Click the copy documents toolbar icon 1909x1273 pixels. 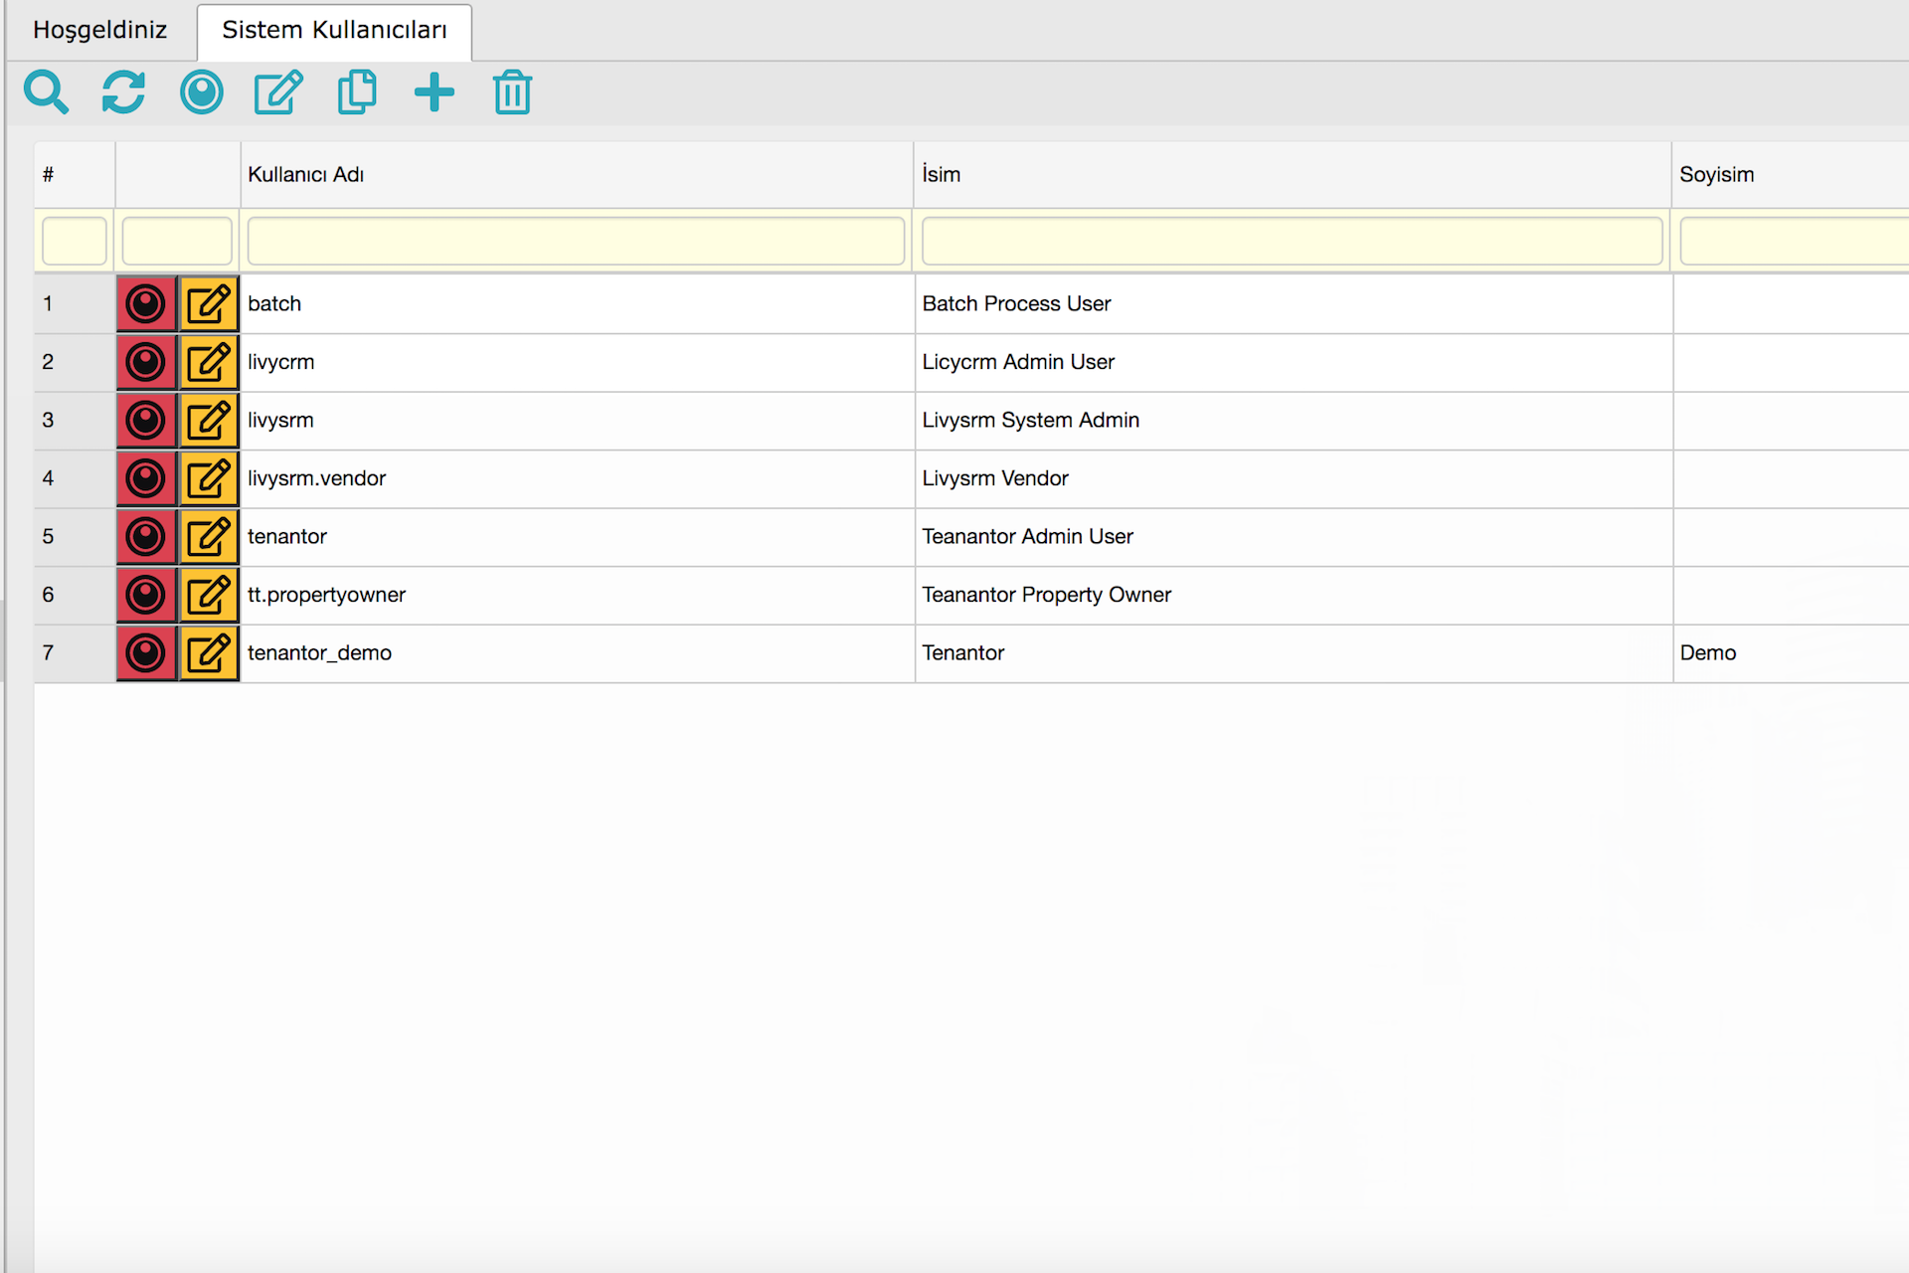point(357,92)
